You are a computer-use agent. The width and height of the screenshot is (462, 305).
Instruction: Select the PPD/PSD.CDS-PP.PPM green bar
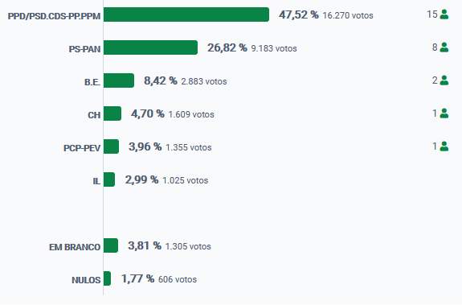[x=186, y=14]
